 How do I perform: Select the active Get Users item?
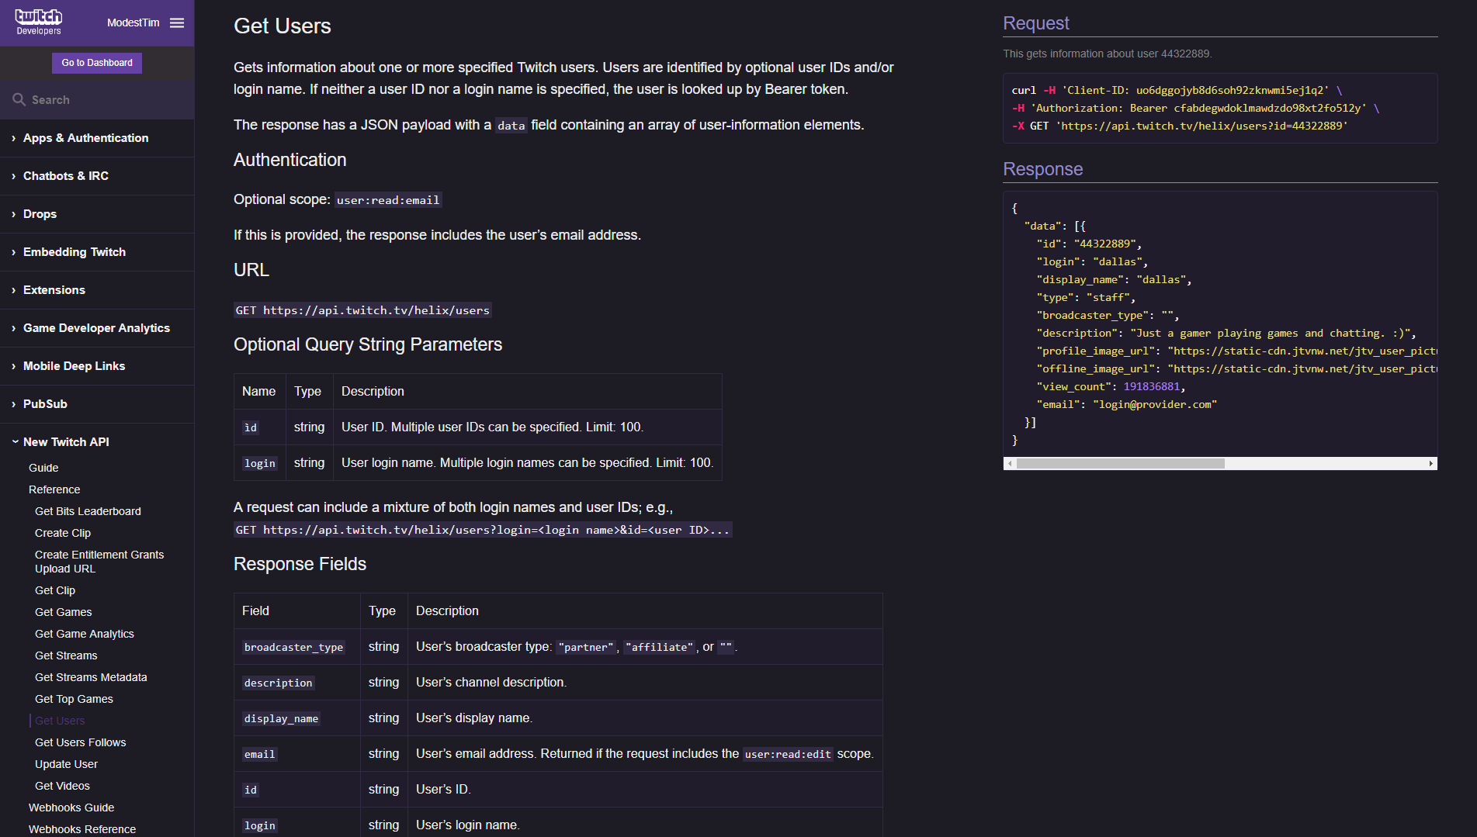[x=60, y=721]
